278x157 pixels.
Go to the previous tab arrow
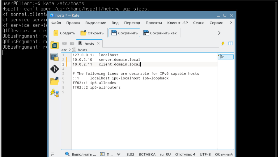64,43
